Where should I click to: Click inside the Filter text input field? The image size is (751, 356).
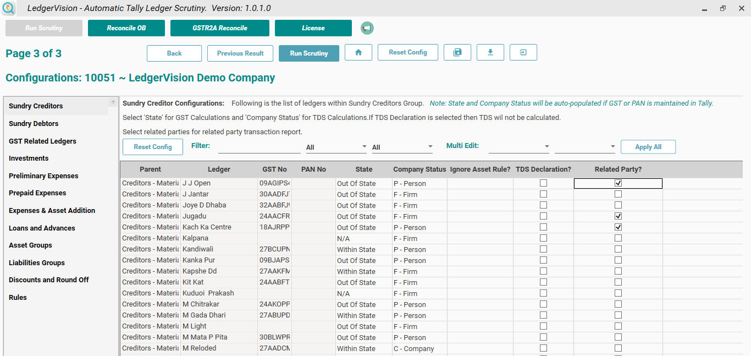click(x=258, y=146)
